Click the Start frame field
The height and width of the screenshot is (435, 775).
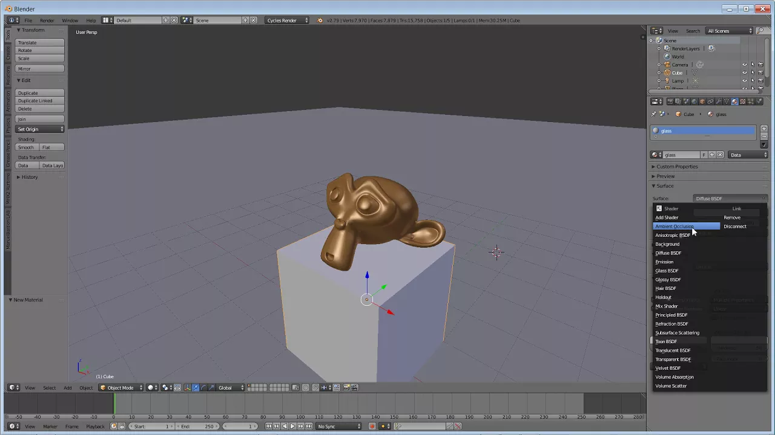click(152, 427)
